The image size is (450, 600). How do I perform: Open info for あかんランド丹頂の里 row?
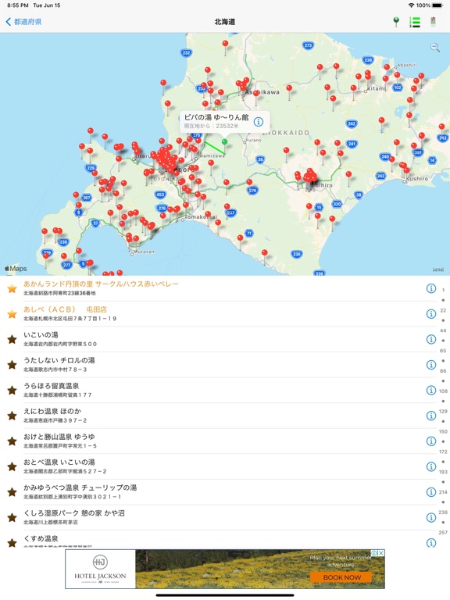pyautogui.click(x=431, y=288)
